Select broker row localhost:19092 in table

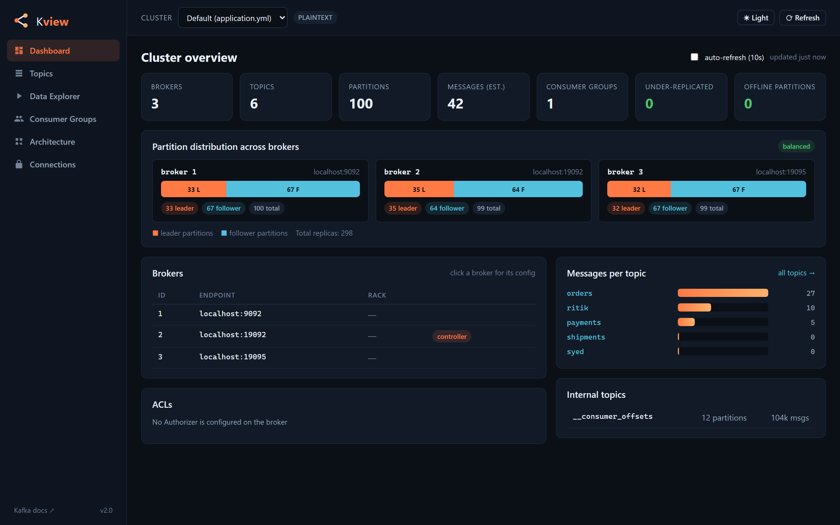point(344,336)
